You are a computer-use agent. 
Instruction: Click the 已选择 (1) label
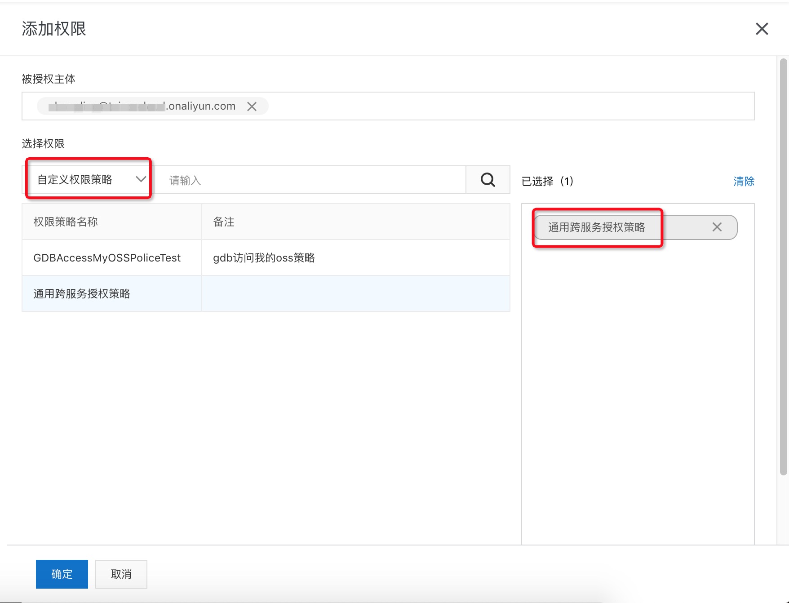[547, 181]
